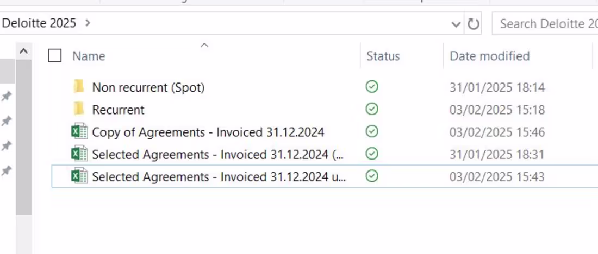The height and width of the screenshot is (254, 598).
Task: Click Excel icon of Copy of Agreements file
Action: [79, 132]
